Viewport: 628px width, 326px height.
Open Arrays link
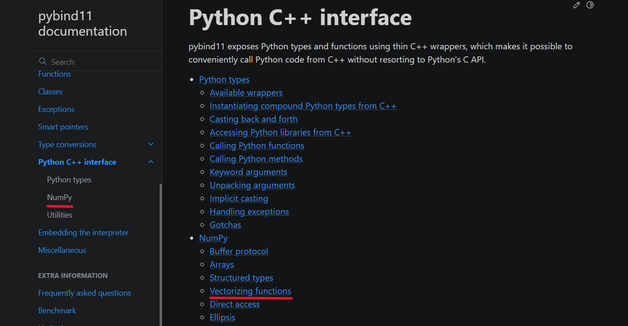point(222,264)
